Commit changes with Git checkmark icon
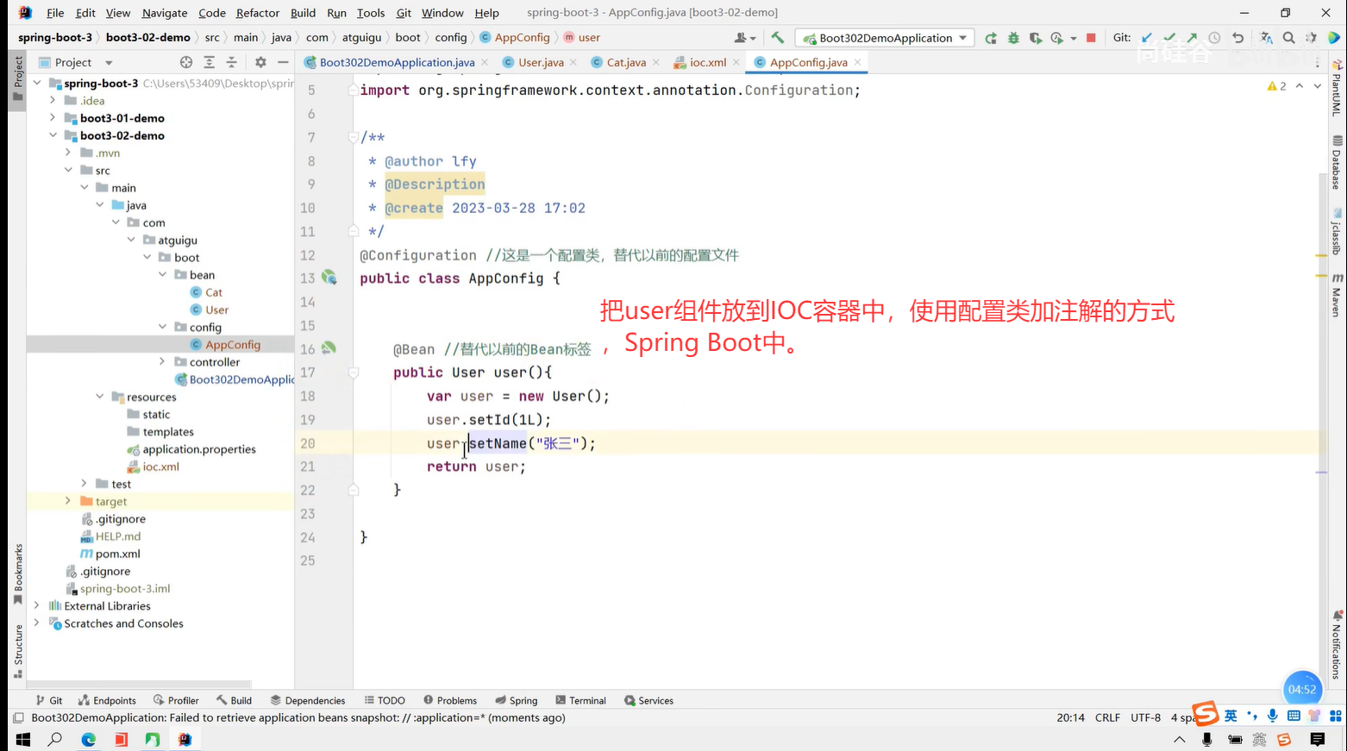Screen dimensions: 1347x751 pyautogui.click(x=1169, y=38)
